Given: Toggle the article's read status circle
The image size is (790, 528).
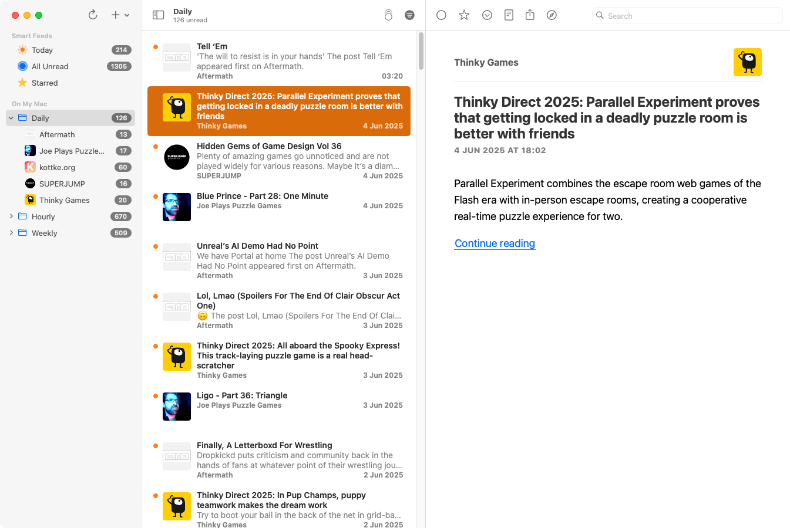Looking at the screenshot, I should coord(442,15).
